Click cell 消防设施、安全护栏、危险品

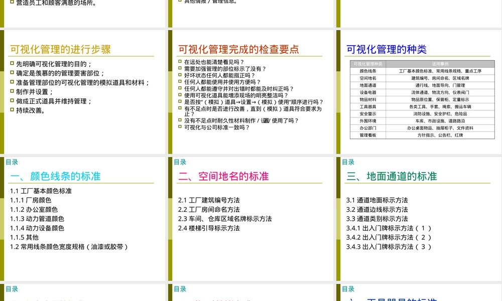[x=440, y=113]
